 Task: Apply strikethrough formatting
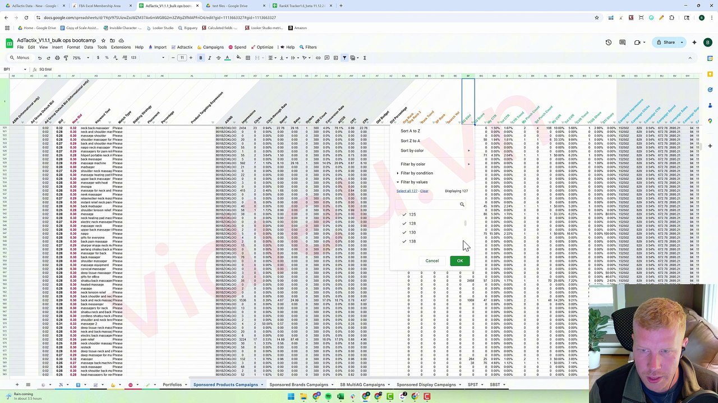coord(218,58)
